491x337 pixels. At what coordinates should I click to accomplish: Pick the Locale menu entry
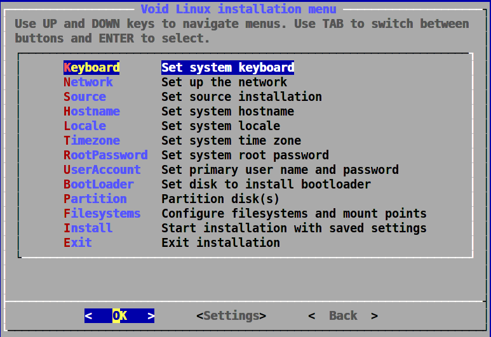point(84,126)
